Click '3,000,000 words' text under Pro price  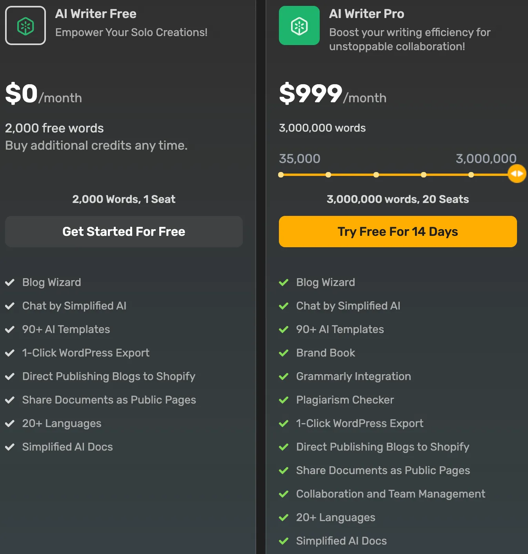pyautogui.click(x=322, y=128)
